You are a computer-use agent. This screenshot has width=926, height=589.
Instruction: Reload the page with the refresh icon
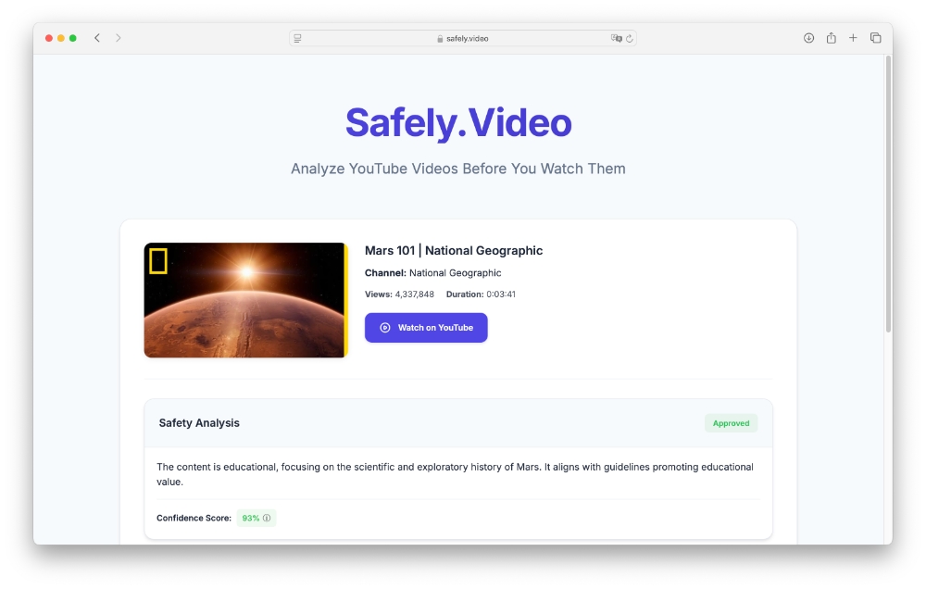(630, 38)
